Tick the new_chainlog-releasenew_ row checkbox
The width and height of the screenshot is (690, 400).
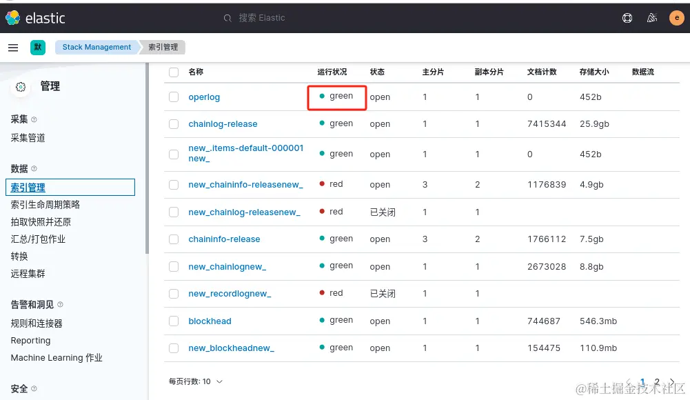coord(174,212)
